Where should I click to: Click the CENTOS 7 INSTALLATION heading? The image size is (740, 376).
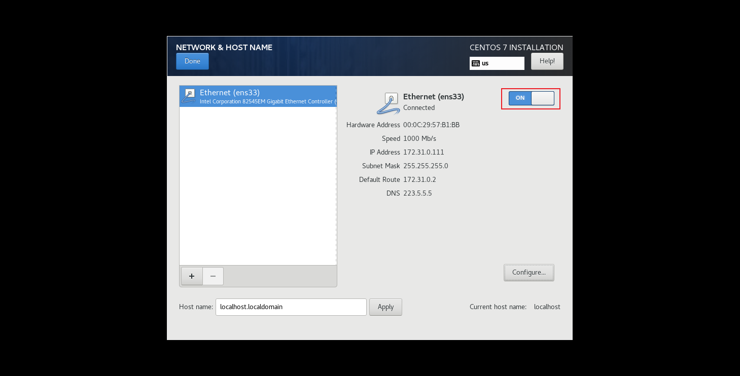pyautogui.click(x=516, y=48)
